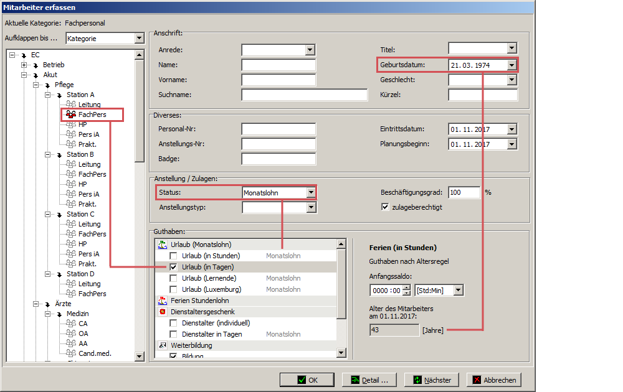Click the Nächster button
The image size is (623, 392).
coord(432,380)
